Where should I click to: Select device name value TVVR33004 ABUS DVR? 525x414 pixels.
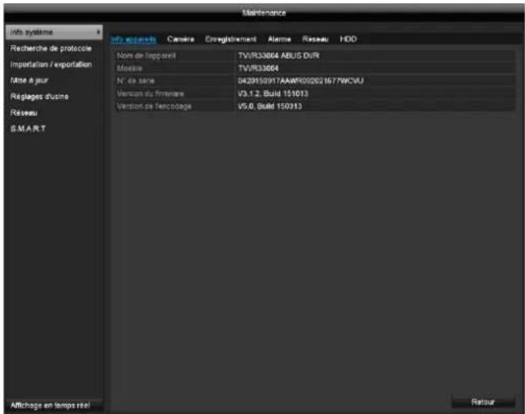click(278, 55)
